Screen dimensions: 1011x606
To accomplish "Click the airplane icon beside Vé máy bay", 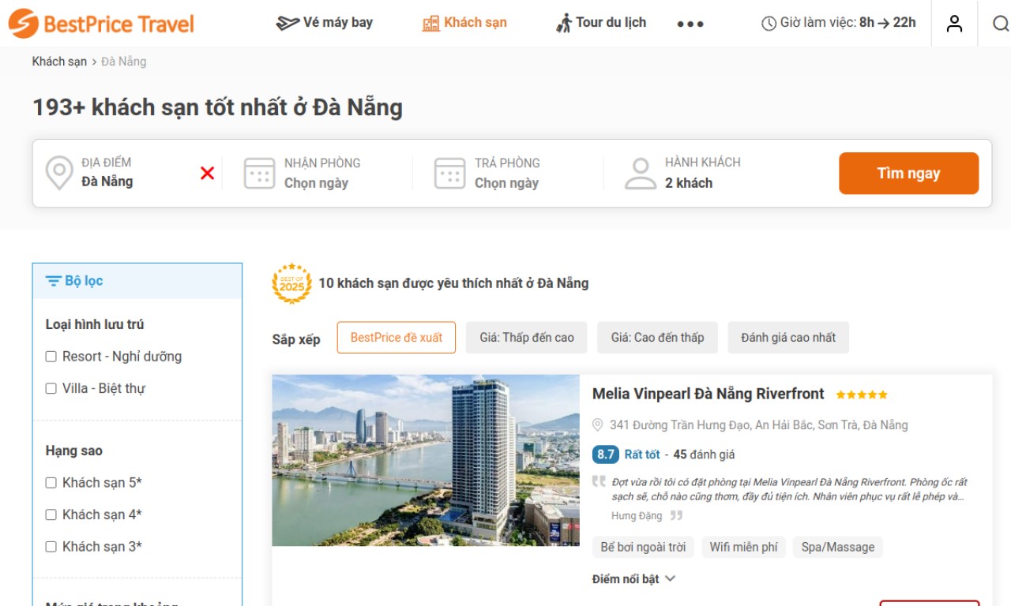I will tap(287, 23).
